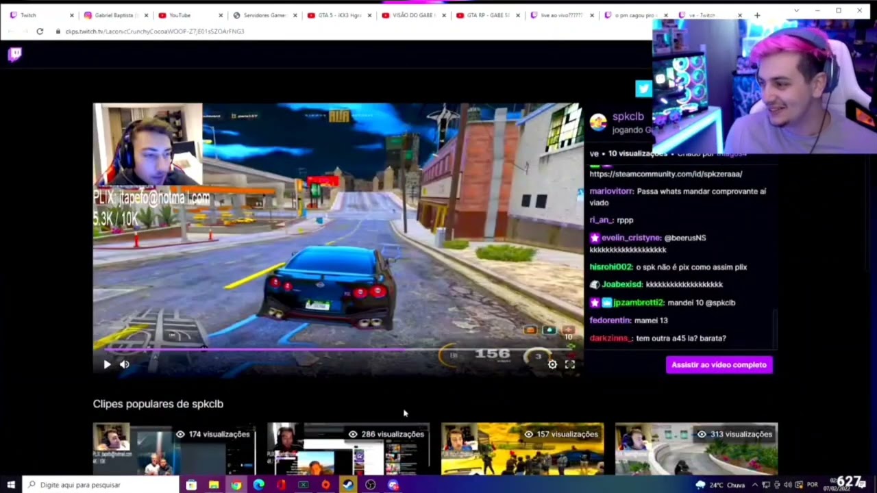
Task: Click the Clipes populares de spkclb heading
Action: pos(158,404)
